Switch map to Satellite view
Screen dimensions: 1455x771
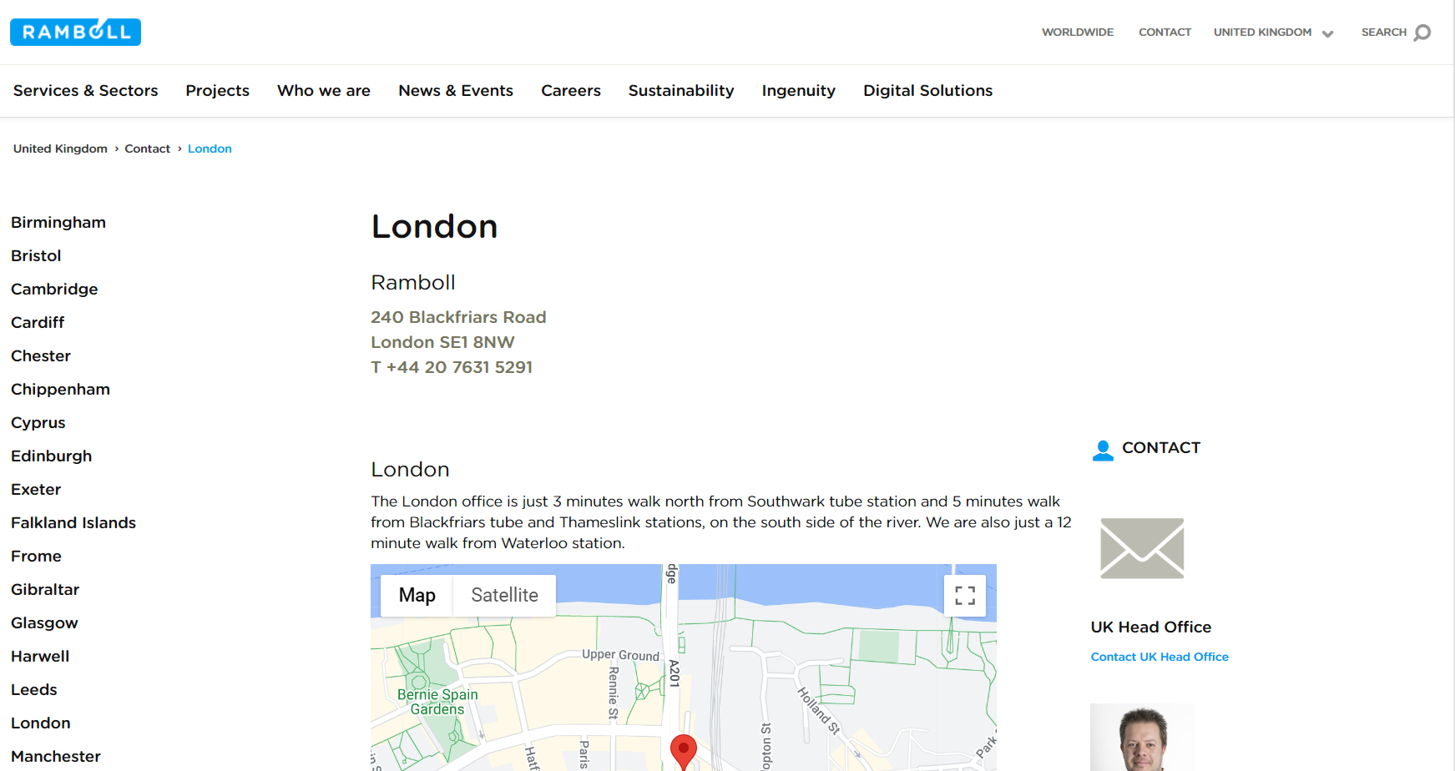pyautogui.click(x=505, y=595)
